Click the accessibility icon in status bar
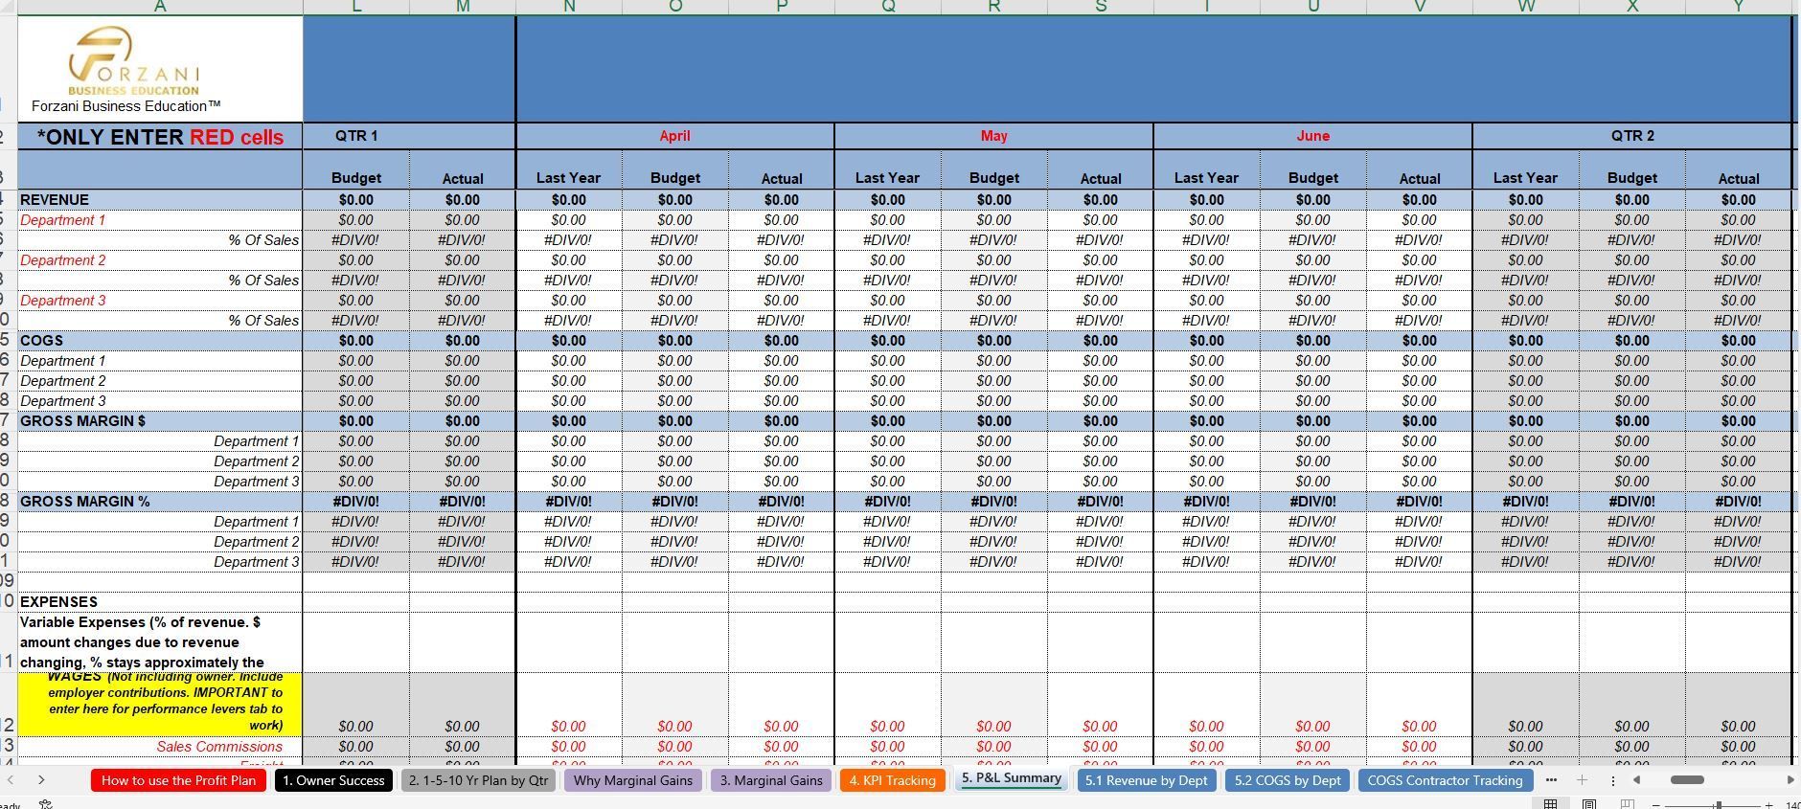 pos(45,804)
